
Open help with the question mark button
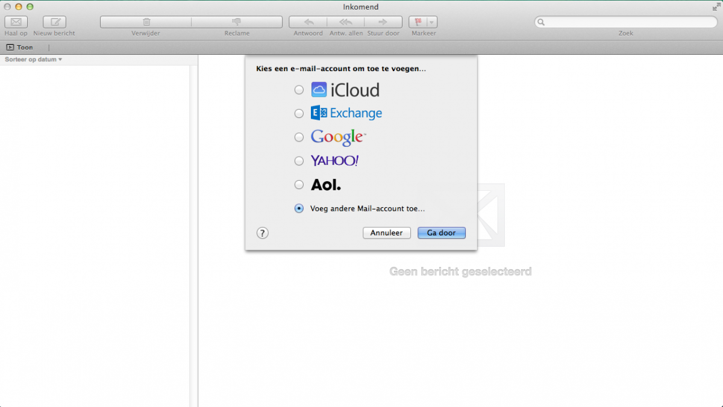tap(262, 233)
